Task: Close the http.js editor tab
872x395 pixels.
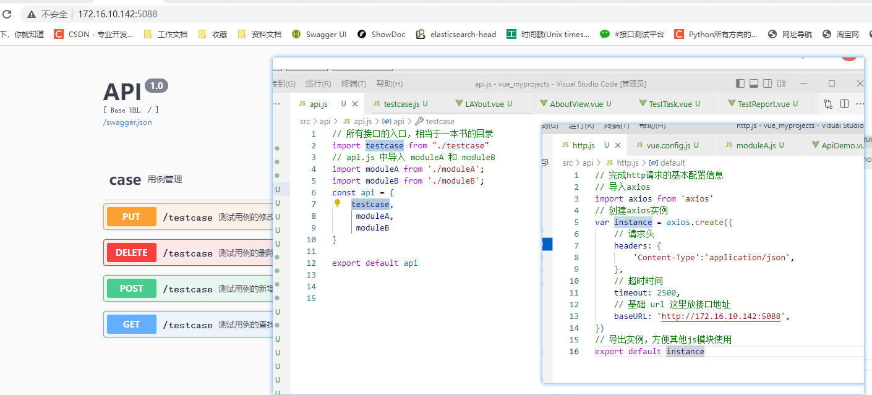Action: coord(618,145)
